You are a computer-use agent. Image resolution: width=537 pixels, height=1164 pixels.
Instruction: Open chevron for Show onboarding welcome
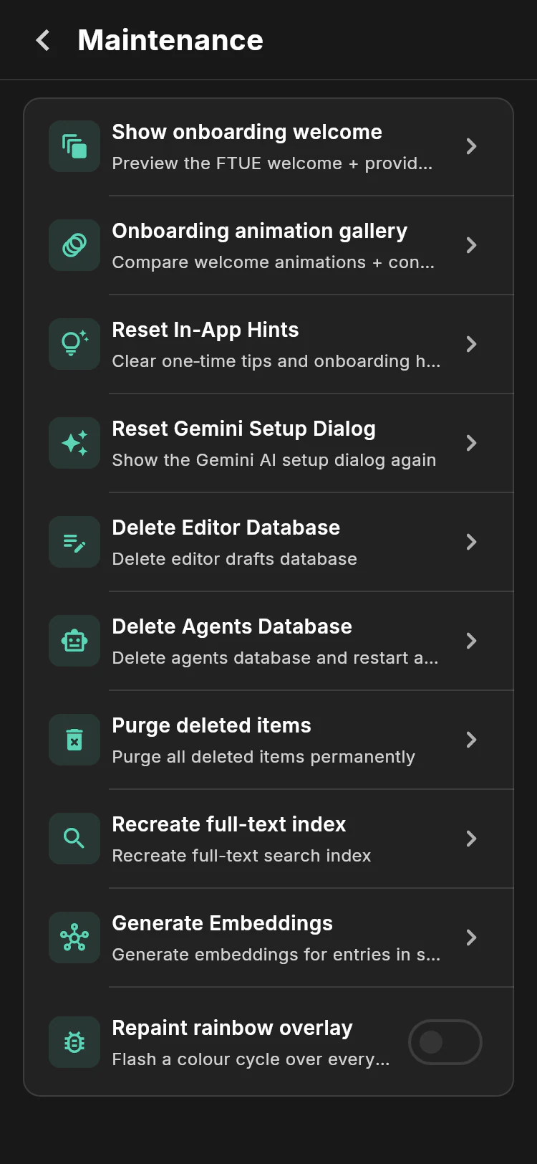[471, 146]
